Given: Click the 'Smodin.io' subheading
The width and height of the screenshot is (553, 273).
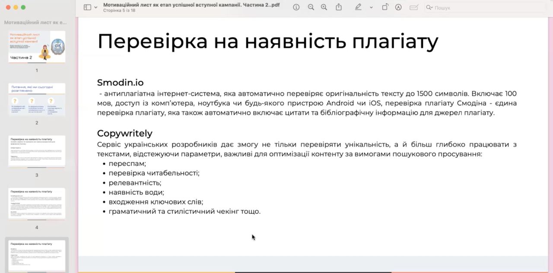Looking at the screenshot, I should point(120,83).
